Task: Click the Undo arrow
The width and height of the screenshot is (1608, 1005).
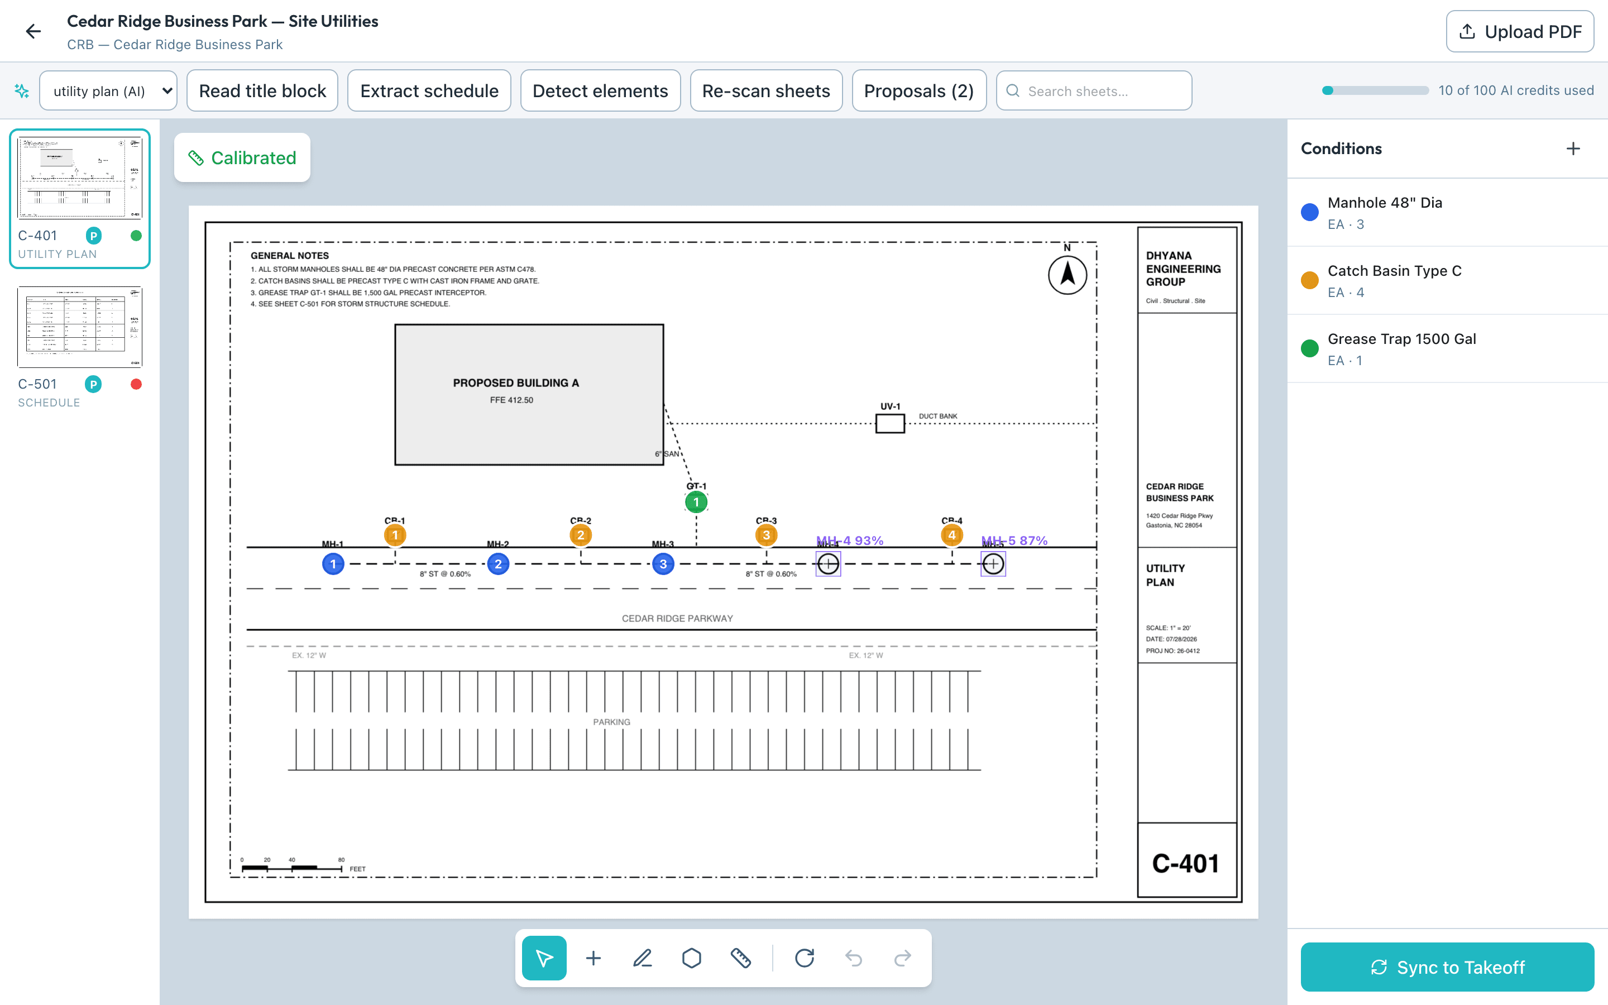Action: [x=854, y=958]
